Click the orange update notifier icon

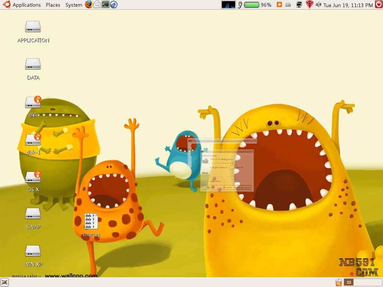pos(279,5)
